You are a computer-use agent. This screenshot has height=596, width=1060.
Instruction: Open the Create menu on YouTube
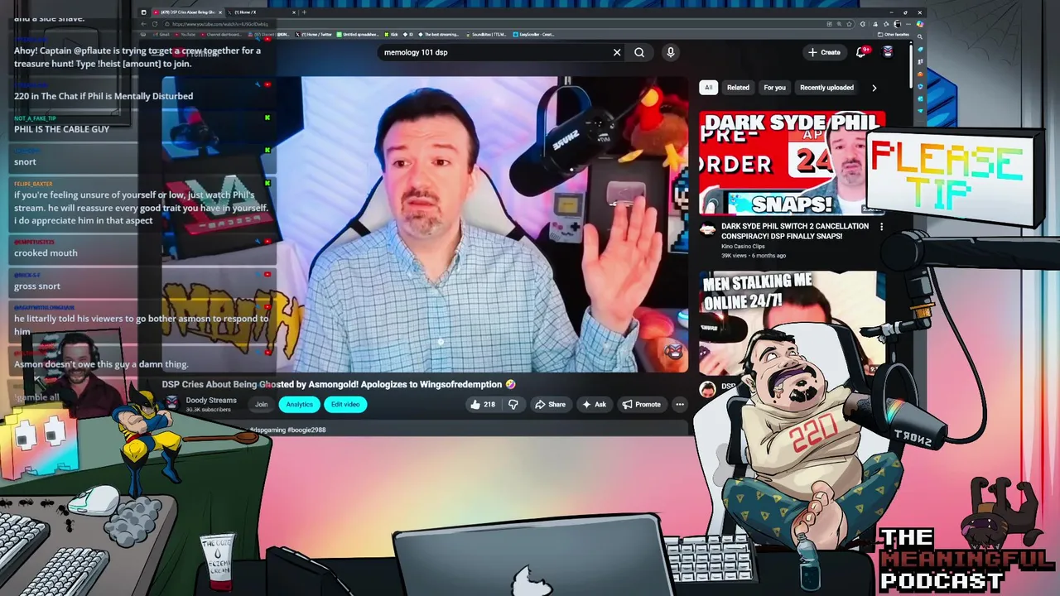(824, 52)
